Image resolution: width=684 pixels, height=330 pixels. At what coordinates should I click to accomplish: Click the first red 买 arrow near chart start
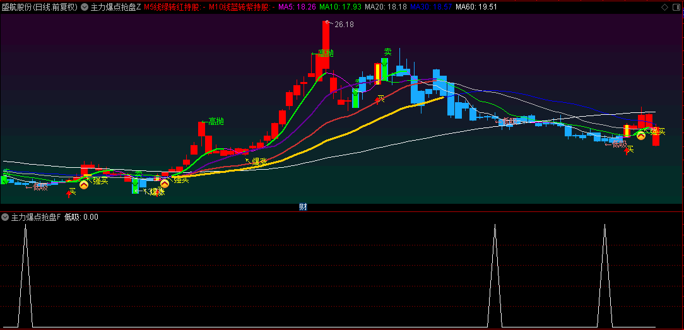click(69, 194)
